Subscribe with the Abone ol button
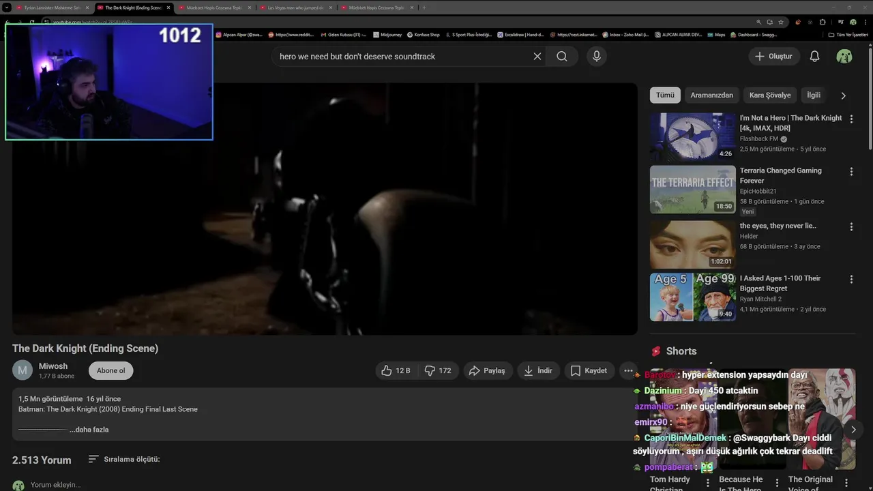Image resolution: width=873 pixels, height=491 pixels. pos(110,370)
